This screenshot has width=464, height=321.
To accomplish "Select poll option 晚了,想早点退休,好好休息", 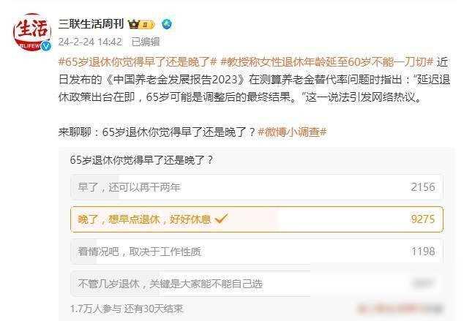I will coord(257,219).
